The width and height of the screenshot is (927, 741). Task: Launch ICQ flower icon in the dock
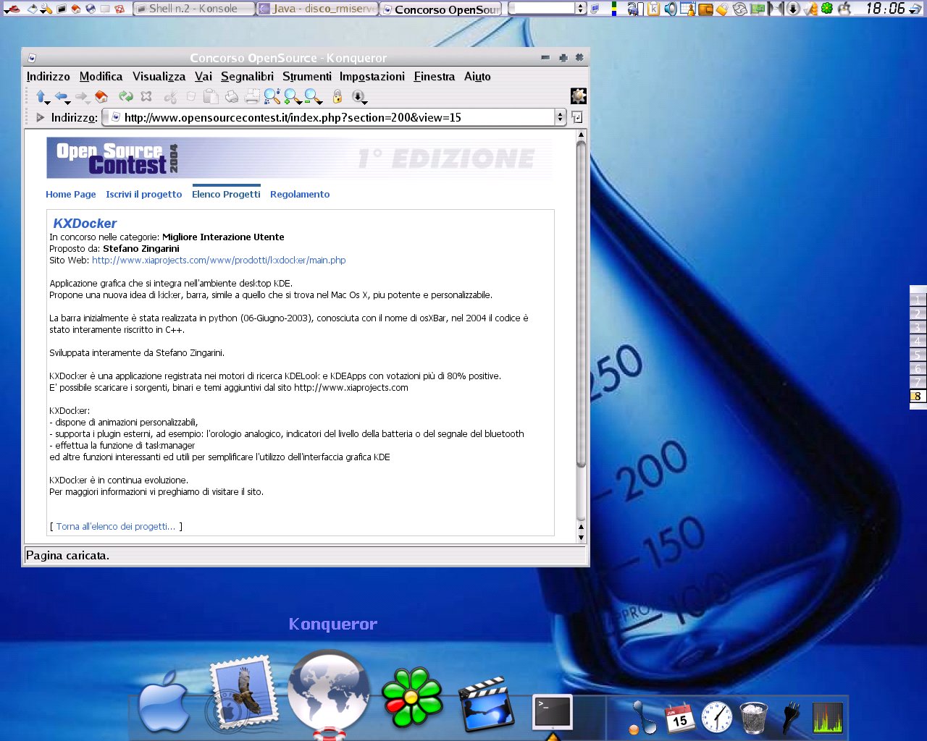[412, 698]
